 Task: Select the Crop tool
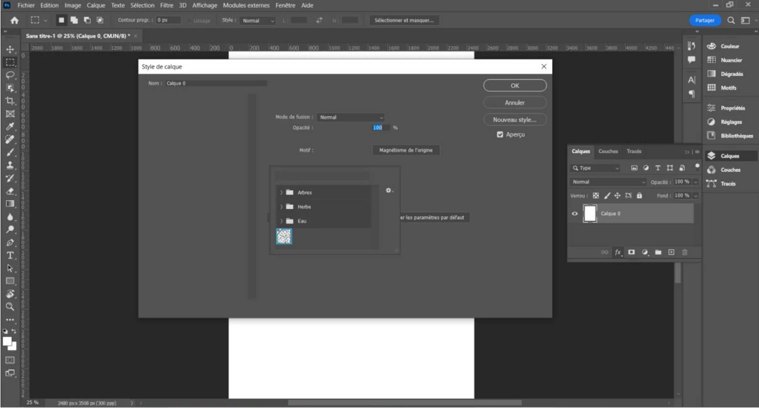pos(10,100)
